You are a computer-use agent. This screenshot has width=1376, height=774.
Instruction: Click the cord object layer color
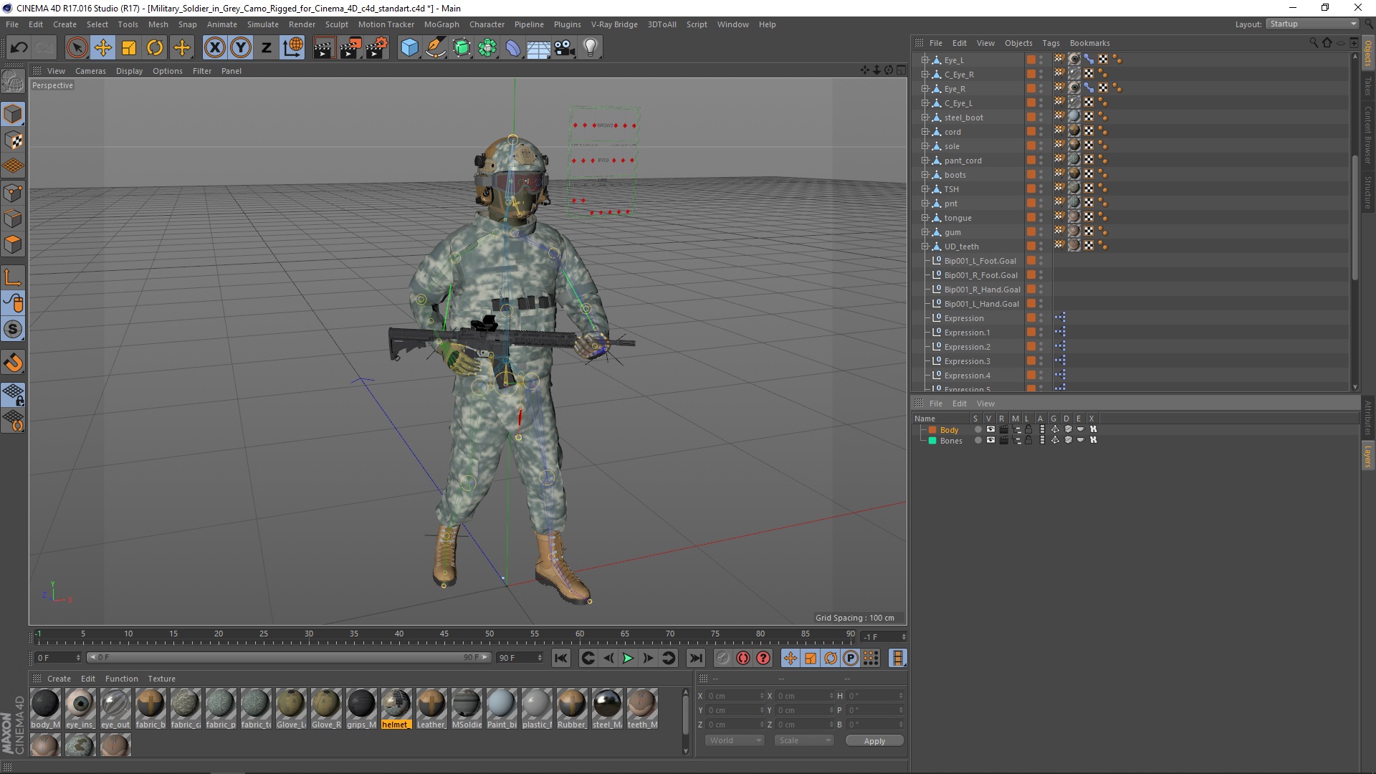point(1031,132)
